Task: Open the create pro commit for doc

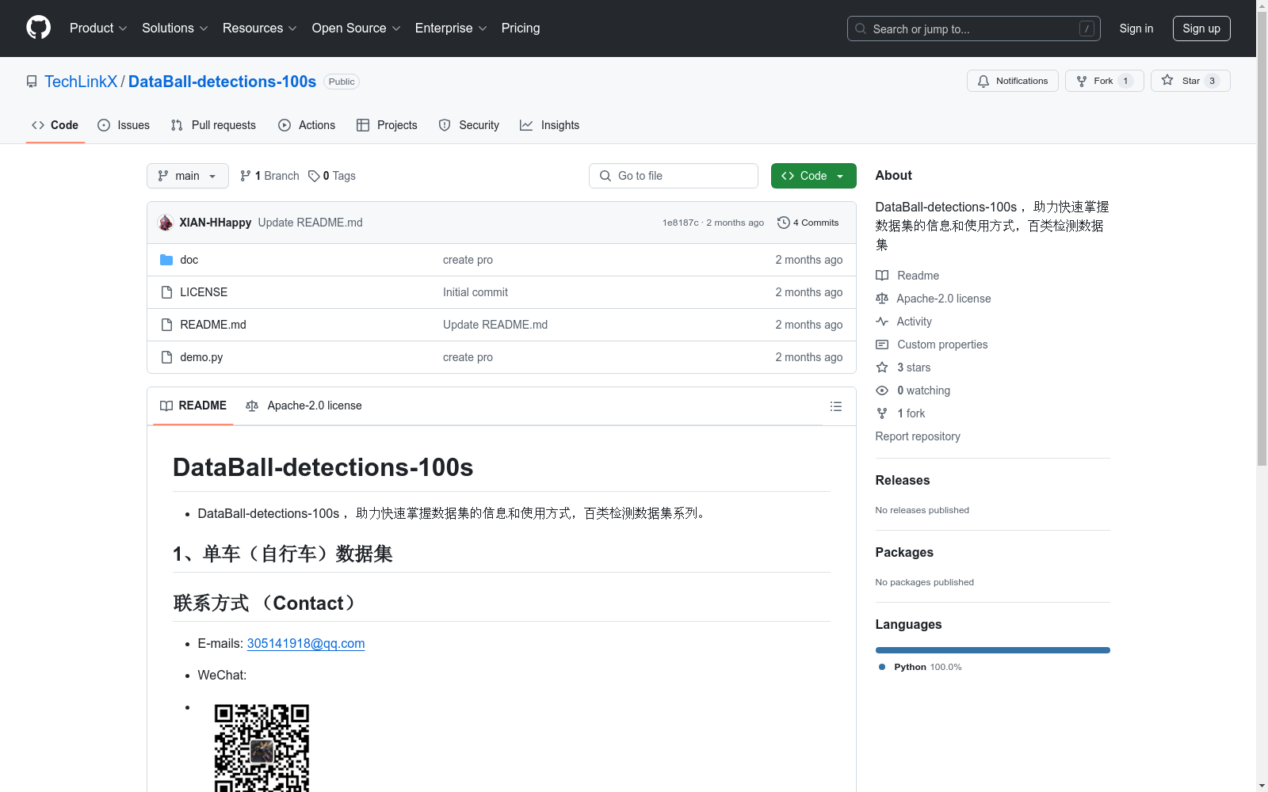Action: click(x=468, y=260)
